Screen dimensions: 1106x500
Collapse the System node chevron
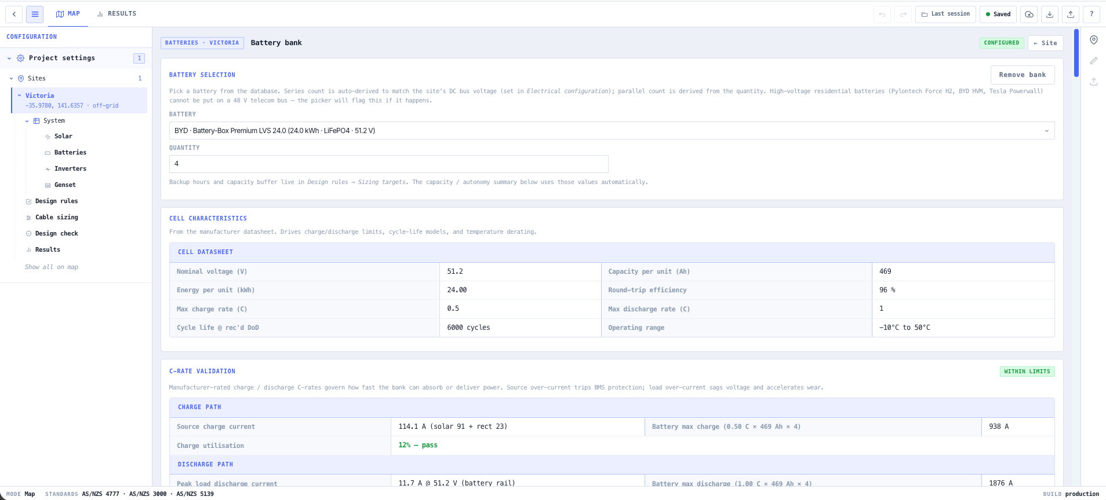(x=27, y=121)
